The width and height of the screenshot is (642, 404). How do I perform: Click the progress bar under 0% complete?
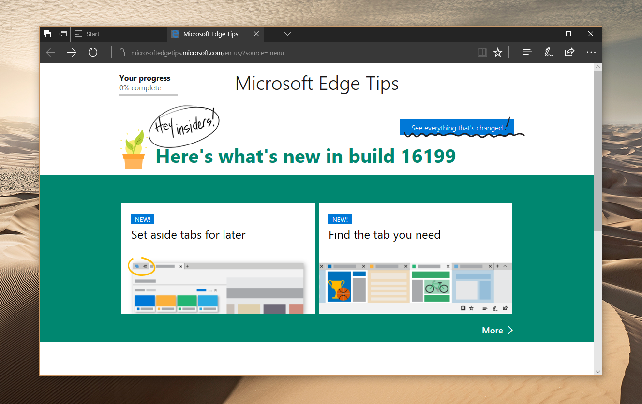coord(149,94)
